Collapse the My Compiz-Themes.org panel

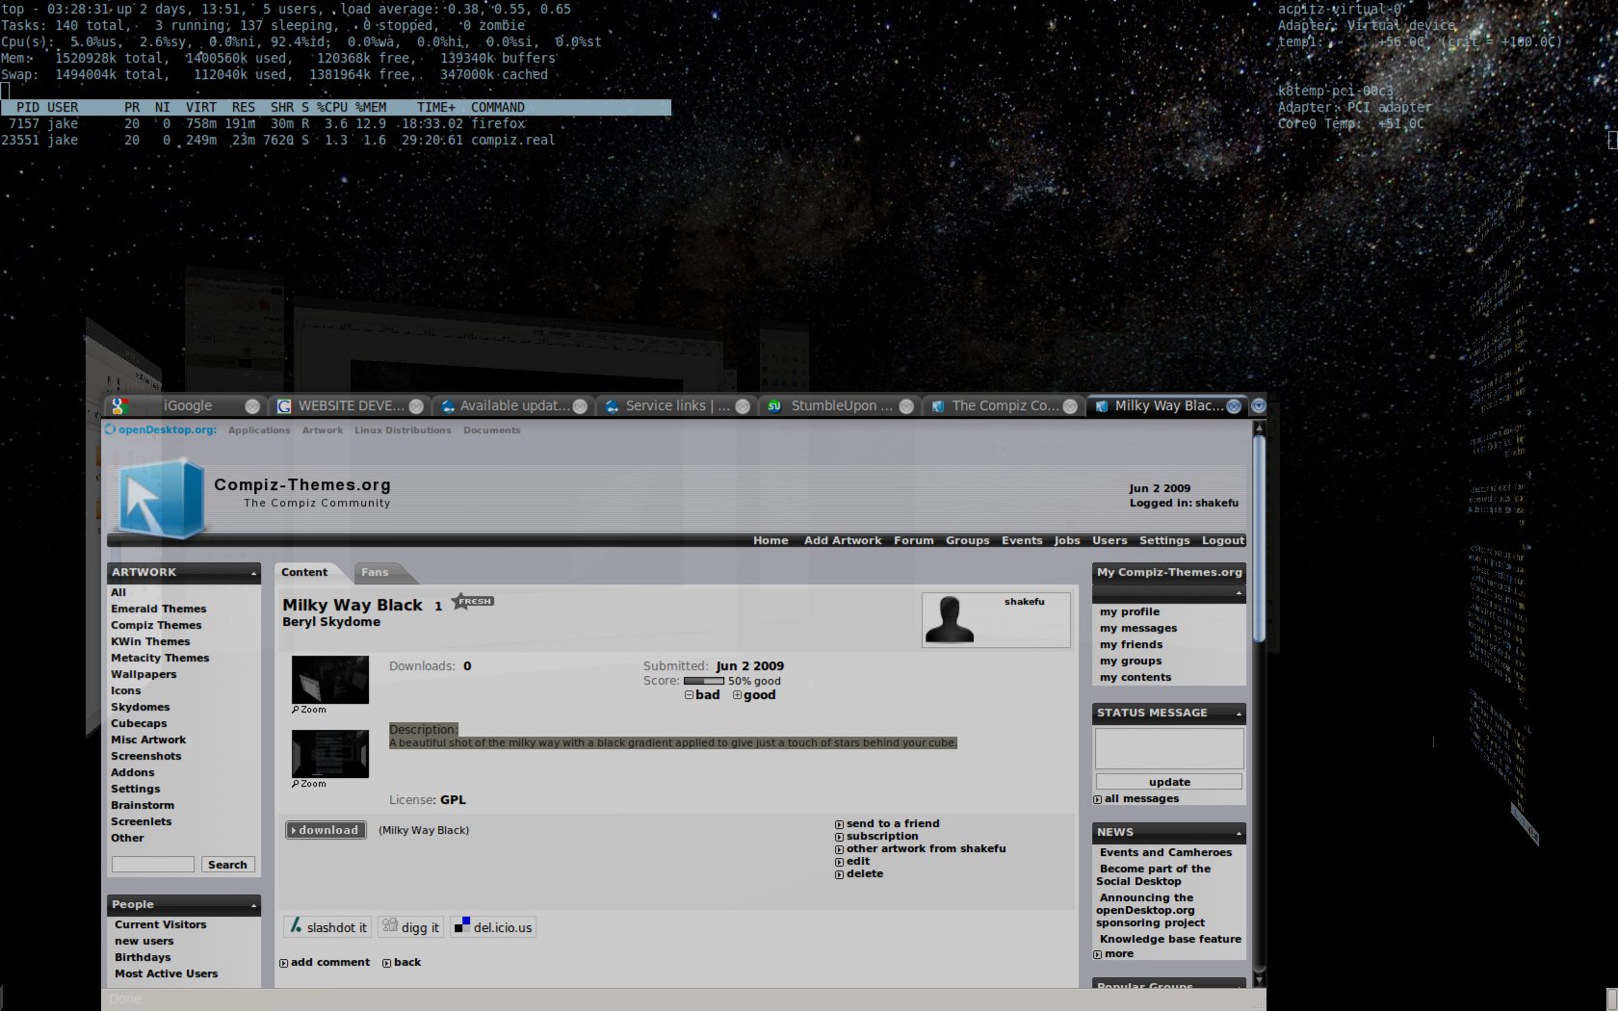1240,593
